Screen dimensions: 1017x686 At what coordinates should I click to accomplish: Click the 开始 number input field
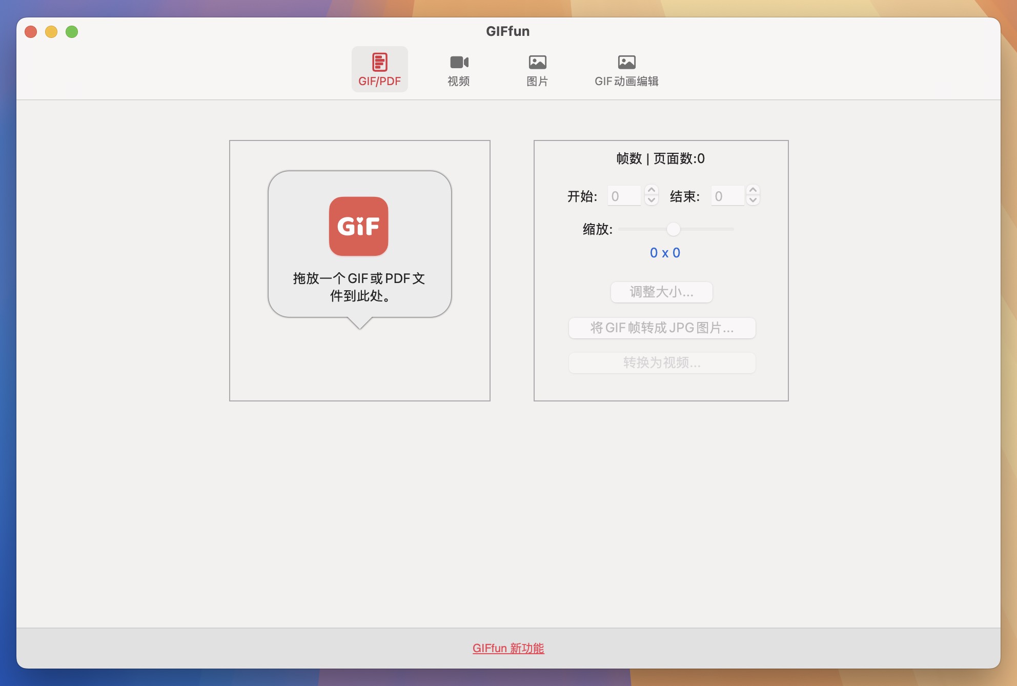click(623, 195)
